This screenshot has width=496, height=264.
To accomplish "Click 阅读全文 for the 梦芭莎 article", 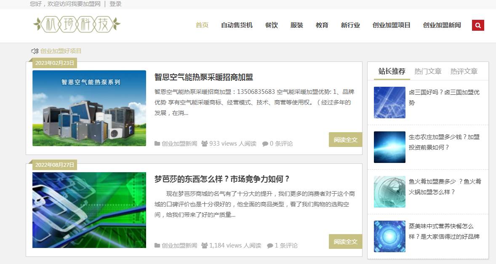I will [x=345, y=241].
